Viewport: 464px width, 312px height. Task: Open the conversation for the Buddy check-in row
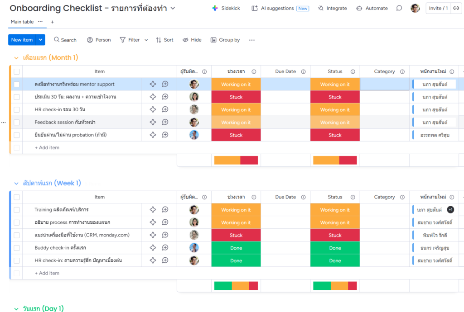point(165,248)
